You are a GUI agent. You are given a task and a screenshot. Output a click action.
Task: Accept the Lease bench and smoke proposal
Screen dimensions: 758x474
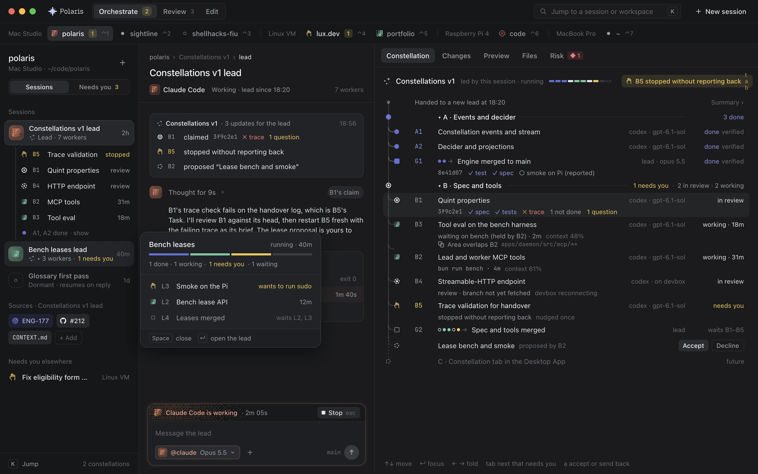[x=693, y=345]
